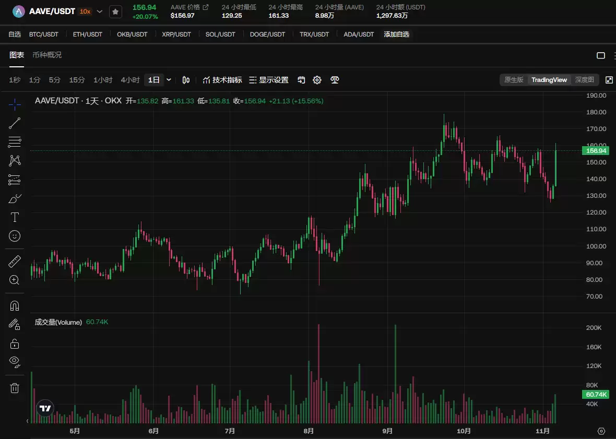
Task: Enable magnet mode in the drawing sidebar
Action: (x=14, y=305)
